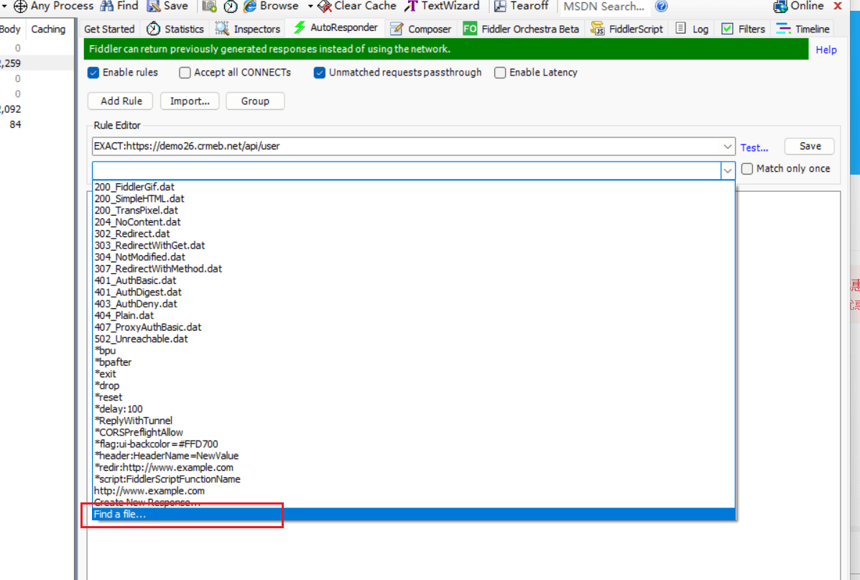Select 200_TransPixel.dat from the list
Screen dimensions: 860x580
tap(414, 210)
